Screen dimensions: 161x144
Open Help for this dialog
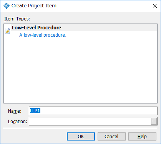pos(142,136)
